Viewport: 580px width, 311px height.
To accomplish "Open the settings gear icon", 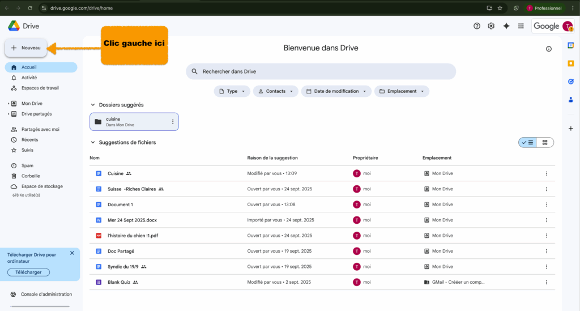I will 491,26.
